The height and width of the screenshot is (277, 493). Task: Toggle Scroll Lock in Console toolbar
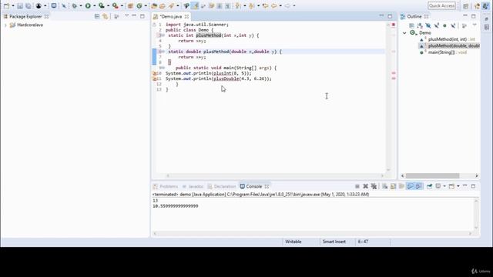(x=393, y=186)
